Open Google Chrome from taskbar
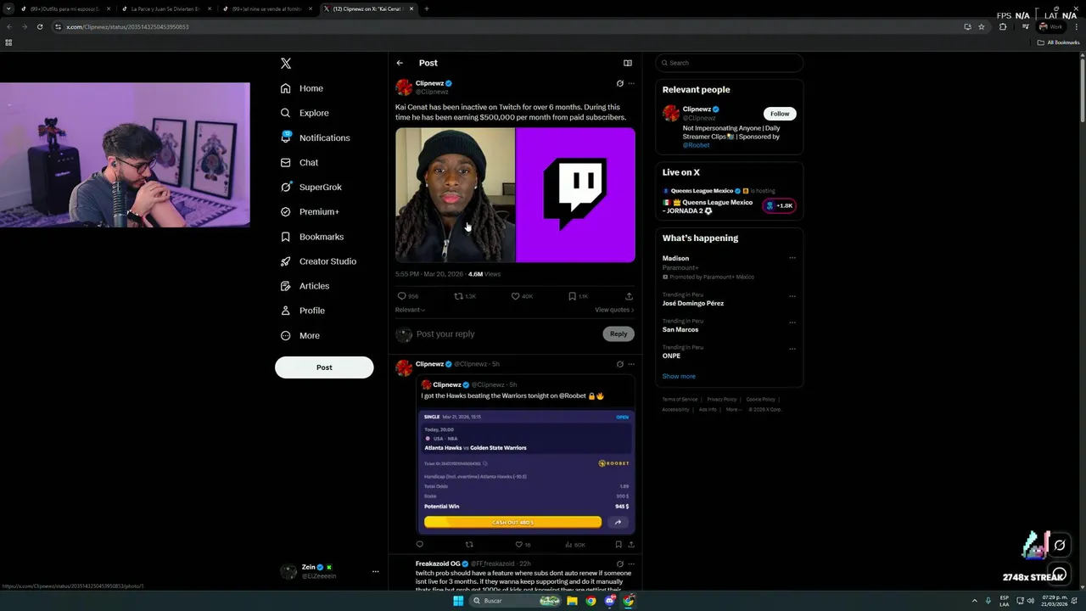 [x=591, y=601]
